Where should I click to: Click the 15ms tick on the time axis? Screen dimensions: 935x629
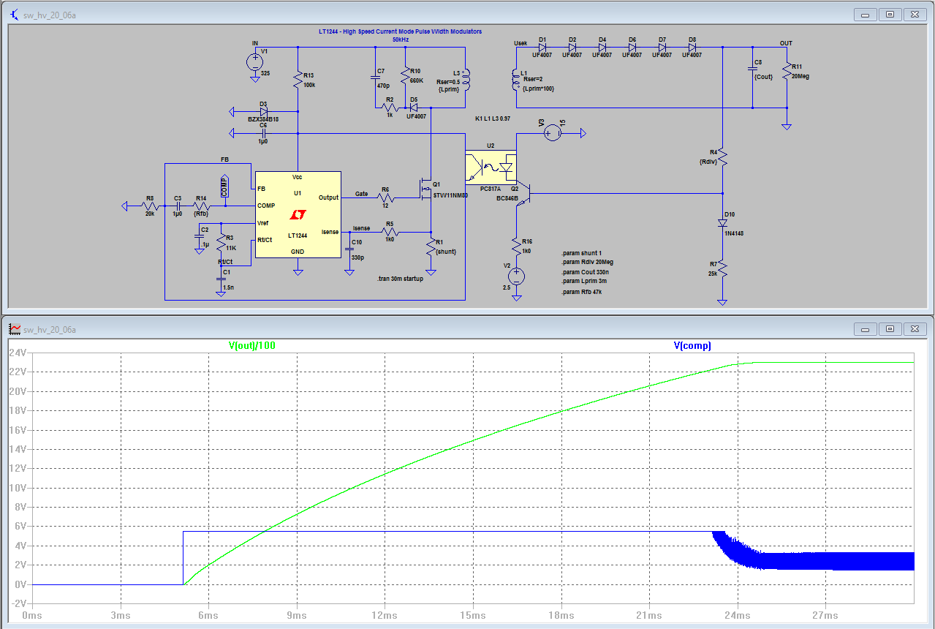coord(473,616)
